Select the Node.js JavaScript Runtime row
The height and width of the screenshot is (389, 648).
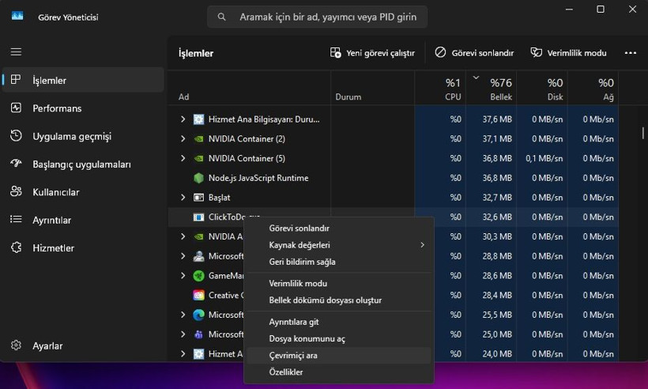393,178
